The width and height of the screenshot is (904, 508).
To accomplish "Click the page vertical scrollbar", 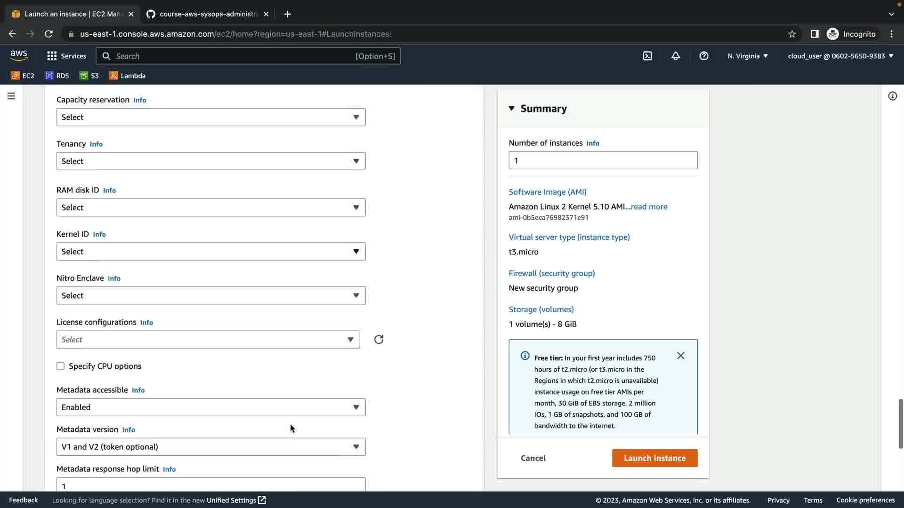I will point(900,423).
